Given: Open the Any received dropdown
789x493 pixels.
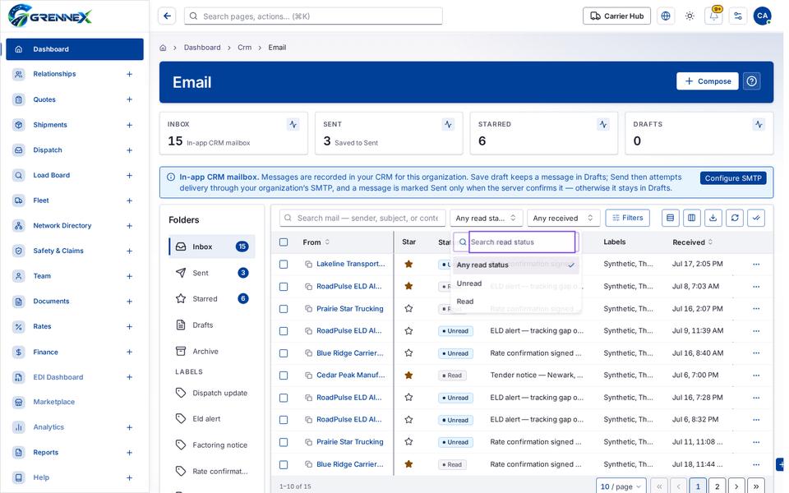Looking at the screenshot, I should click(563, 218).
